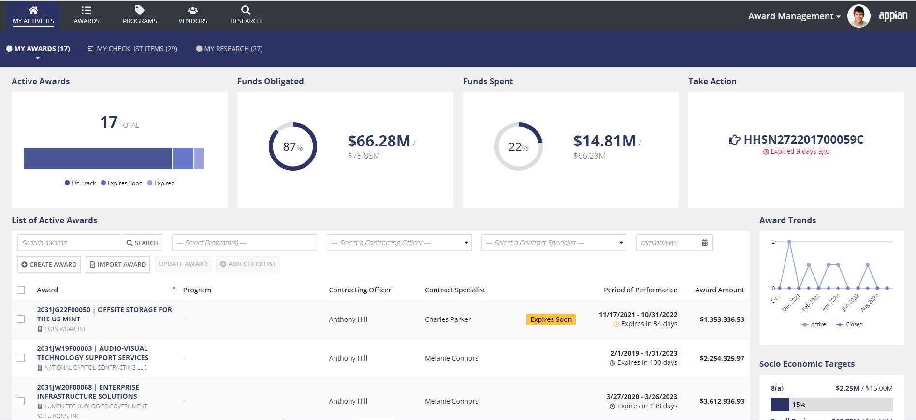This screenshot has width=916, height=420.
Task: Open the HHSN272201700059C expired award link
Action: pos(803,140)
